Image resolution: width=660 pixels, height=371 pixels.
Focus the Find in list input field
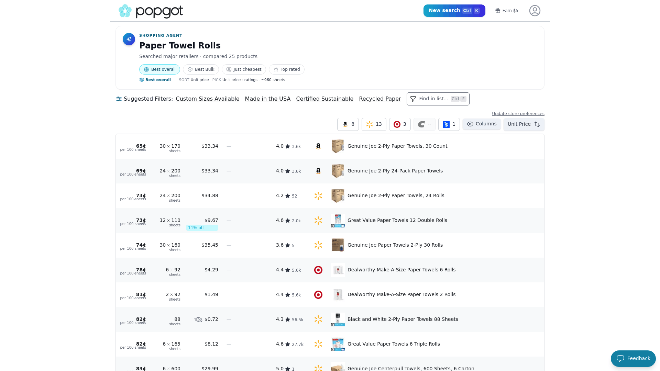438,99
